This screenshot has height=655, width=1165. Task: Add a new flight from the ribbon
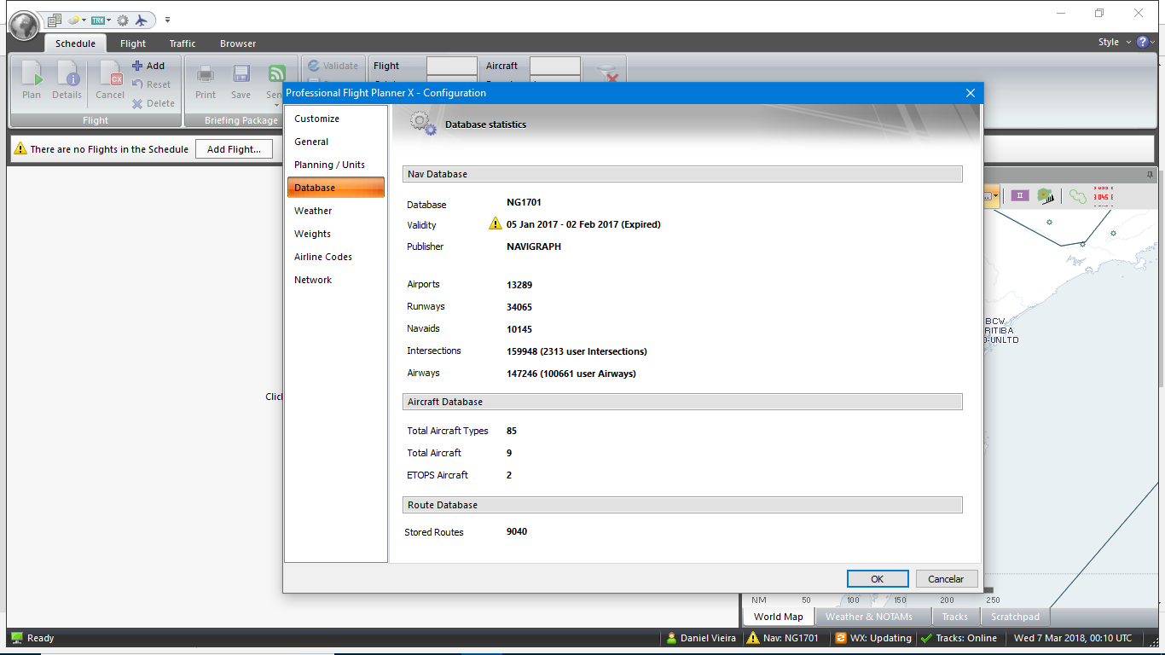click(148, 66)
